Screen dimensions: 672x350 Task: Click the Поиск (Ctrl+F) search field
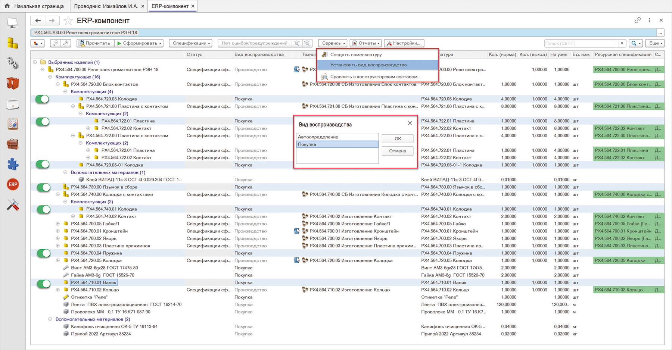tap(581, 43)
